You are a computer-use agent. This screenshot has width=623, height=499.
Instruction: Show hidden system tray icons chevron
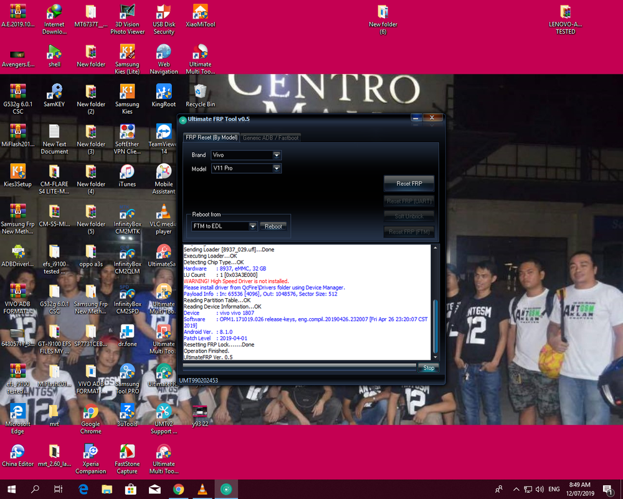[516, 489]
